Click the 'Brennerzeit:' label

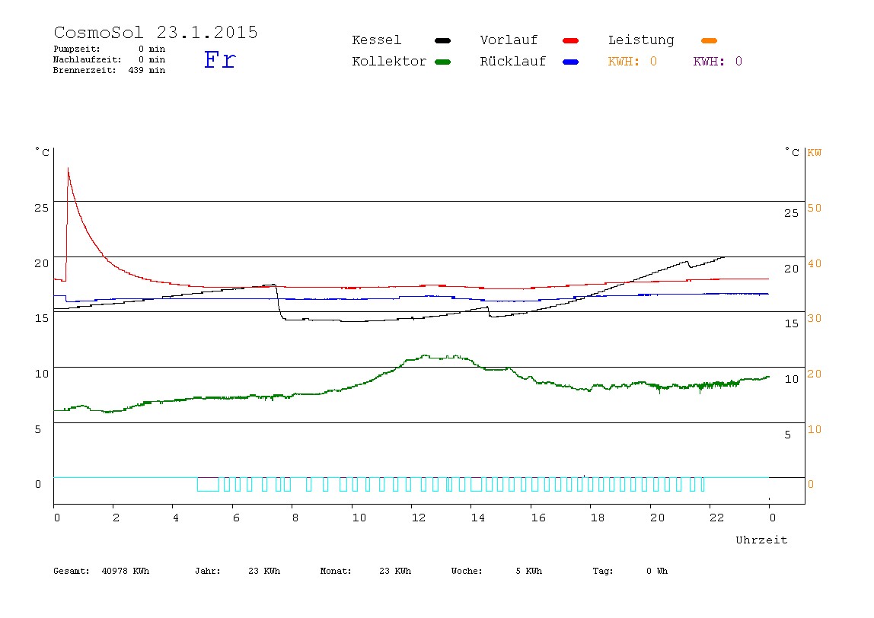[85, 70]
